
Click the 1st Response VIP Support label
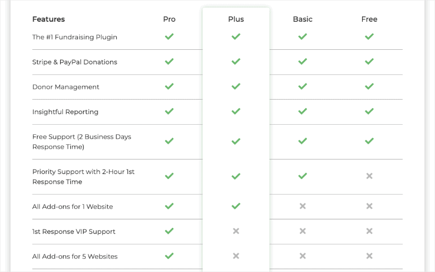74,232
